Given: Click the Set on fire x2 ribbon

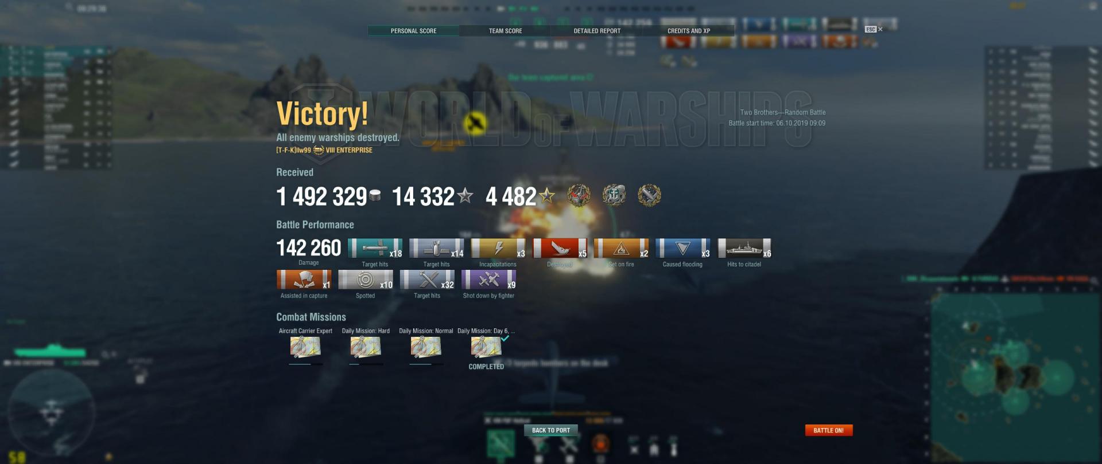Looking at the screenshot, I should click(x=622, y=249).
